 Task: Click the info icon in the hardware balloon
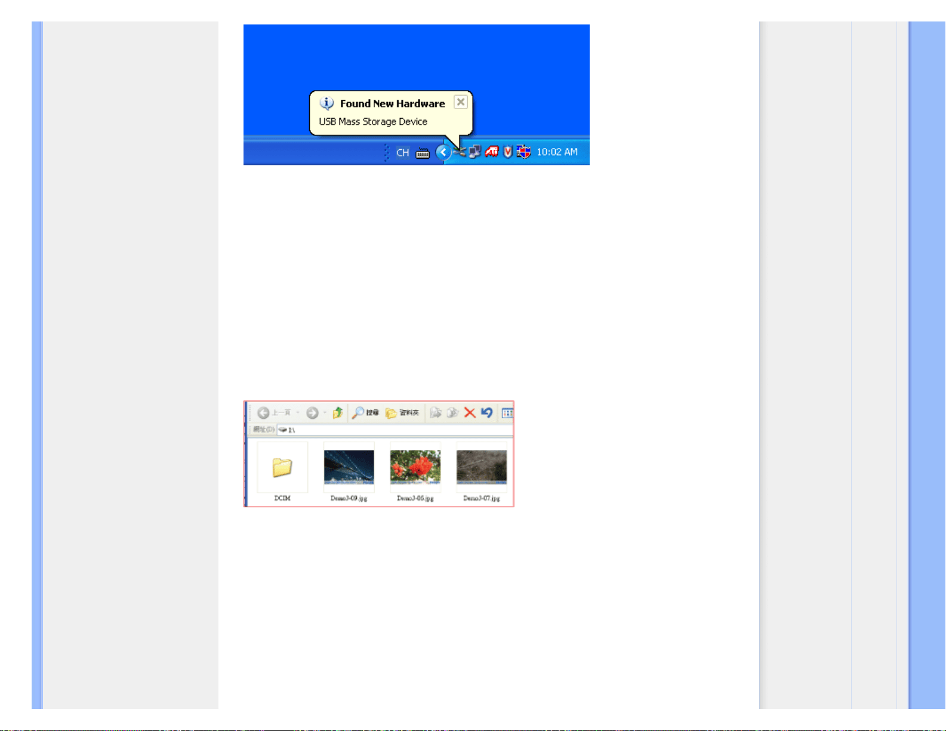coord(326,103)
